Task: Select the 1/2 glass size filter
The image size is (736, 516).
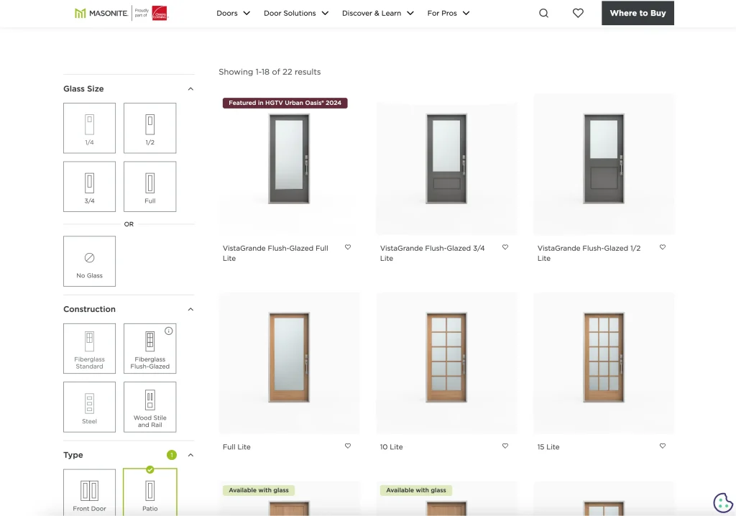Action: 149,128
